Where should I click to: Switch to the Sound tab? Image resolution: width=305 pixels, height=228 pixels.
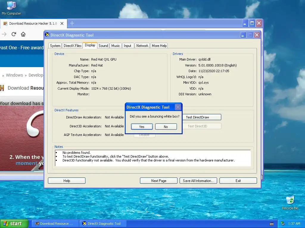(x=103, y=46)
